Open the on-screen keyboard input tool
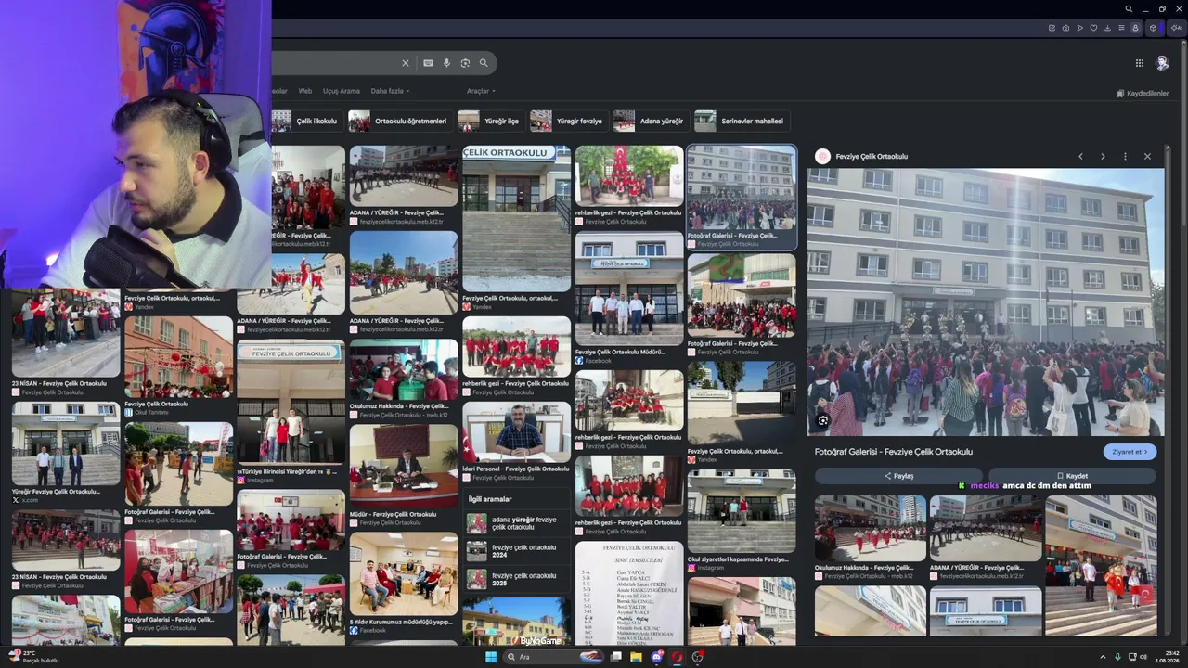The height and width of the screenshot is (668, 1188). (428, 63)
